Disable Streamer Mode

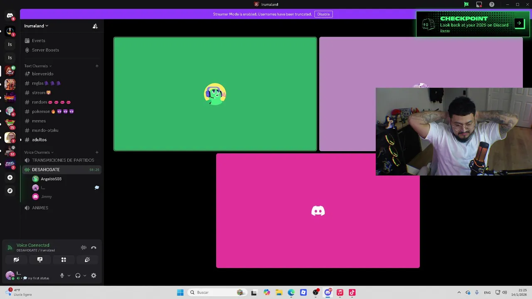tap(323, 14)
